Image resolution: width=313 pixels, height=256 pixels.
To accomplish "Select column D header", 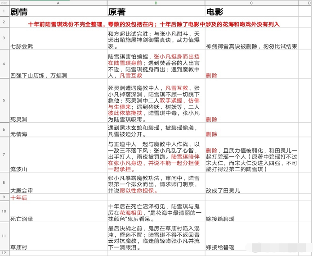I will 305,3.
